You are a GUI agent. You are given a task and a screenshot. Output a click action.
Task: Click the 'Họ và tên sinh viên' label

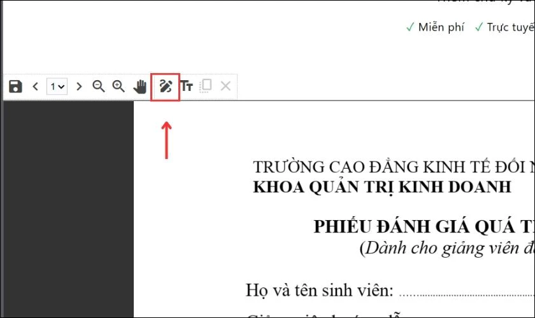(319, 291)
